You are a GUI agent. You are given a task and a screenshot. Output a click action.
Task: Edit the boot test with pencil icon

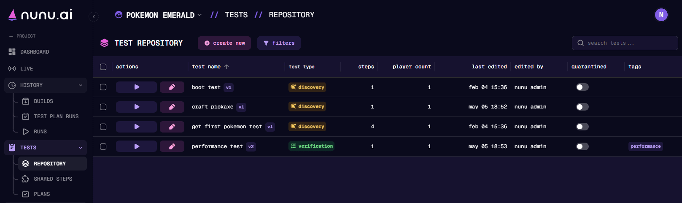(172, 87)
